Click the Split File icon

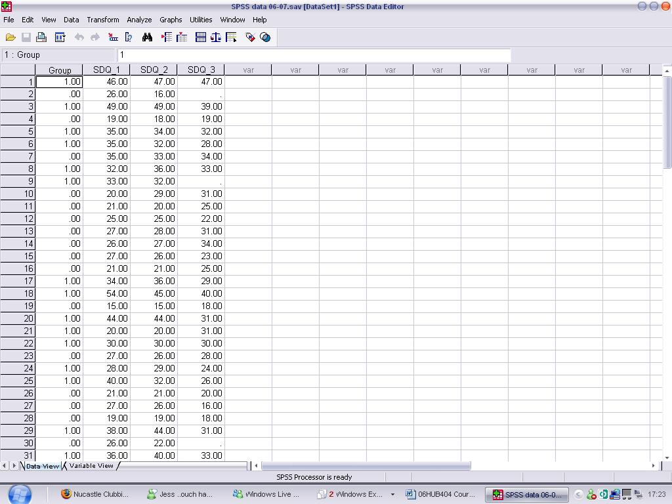coord(201,37)
